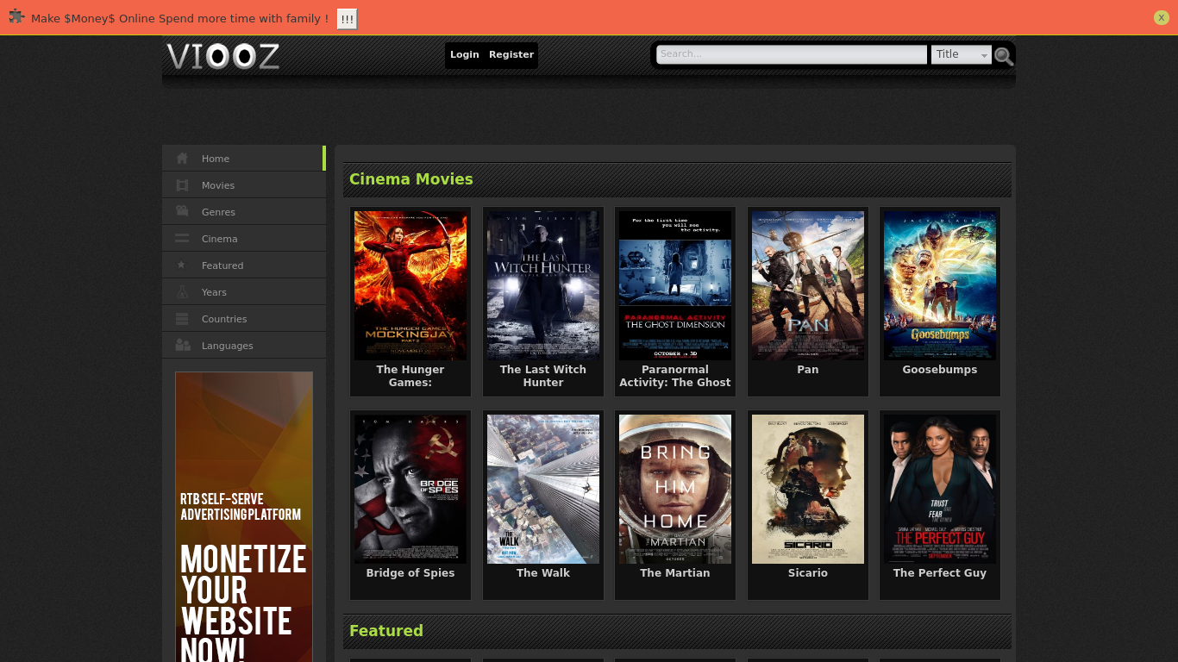The width and height of the screenshot is (1178, 662).
Task: Open the Home menu item
Action: [244, 158]
